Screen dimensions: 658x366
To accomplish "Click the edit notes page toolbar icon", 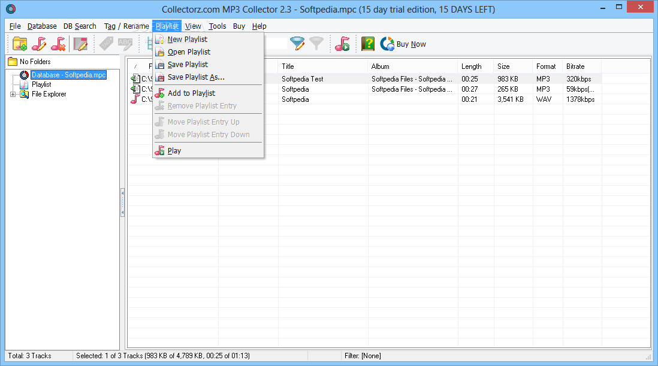I will (x=80, y=44).
